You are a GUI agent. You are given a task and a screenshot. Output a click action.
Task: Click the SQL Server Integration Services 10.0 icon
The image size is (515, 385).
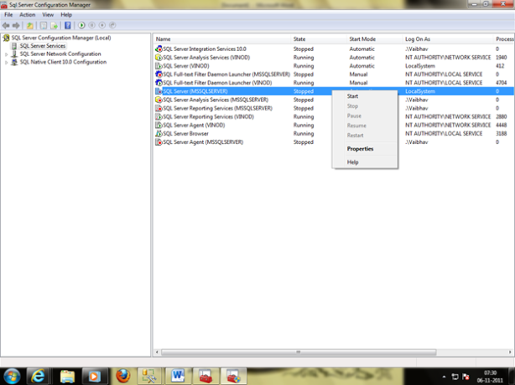point(159,49)
